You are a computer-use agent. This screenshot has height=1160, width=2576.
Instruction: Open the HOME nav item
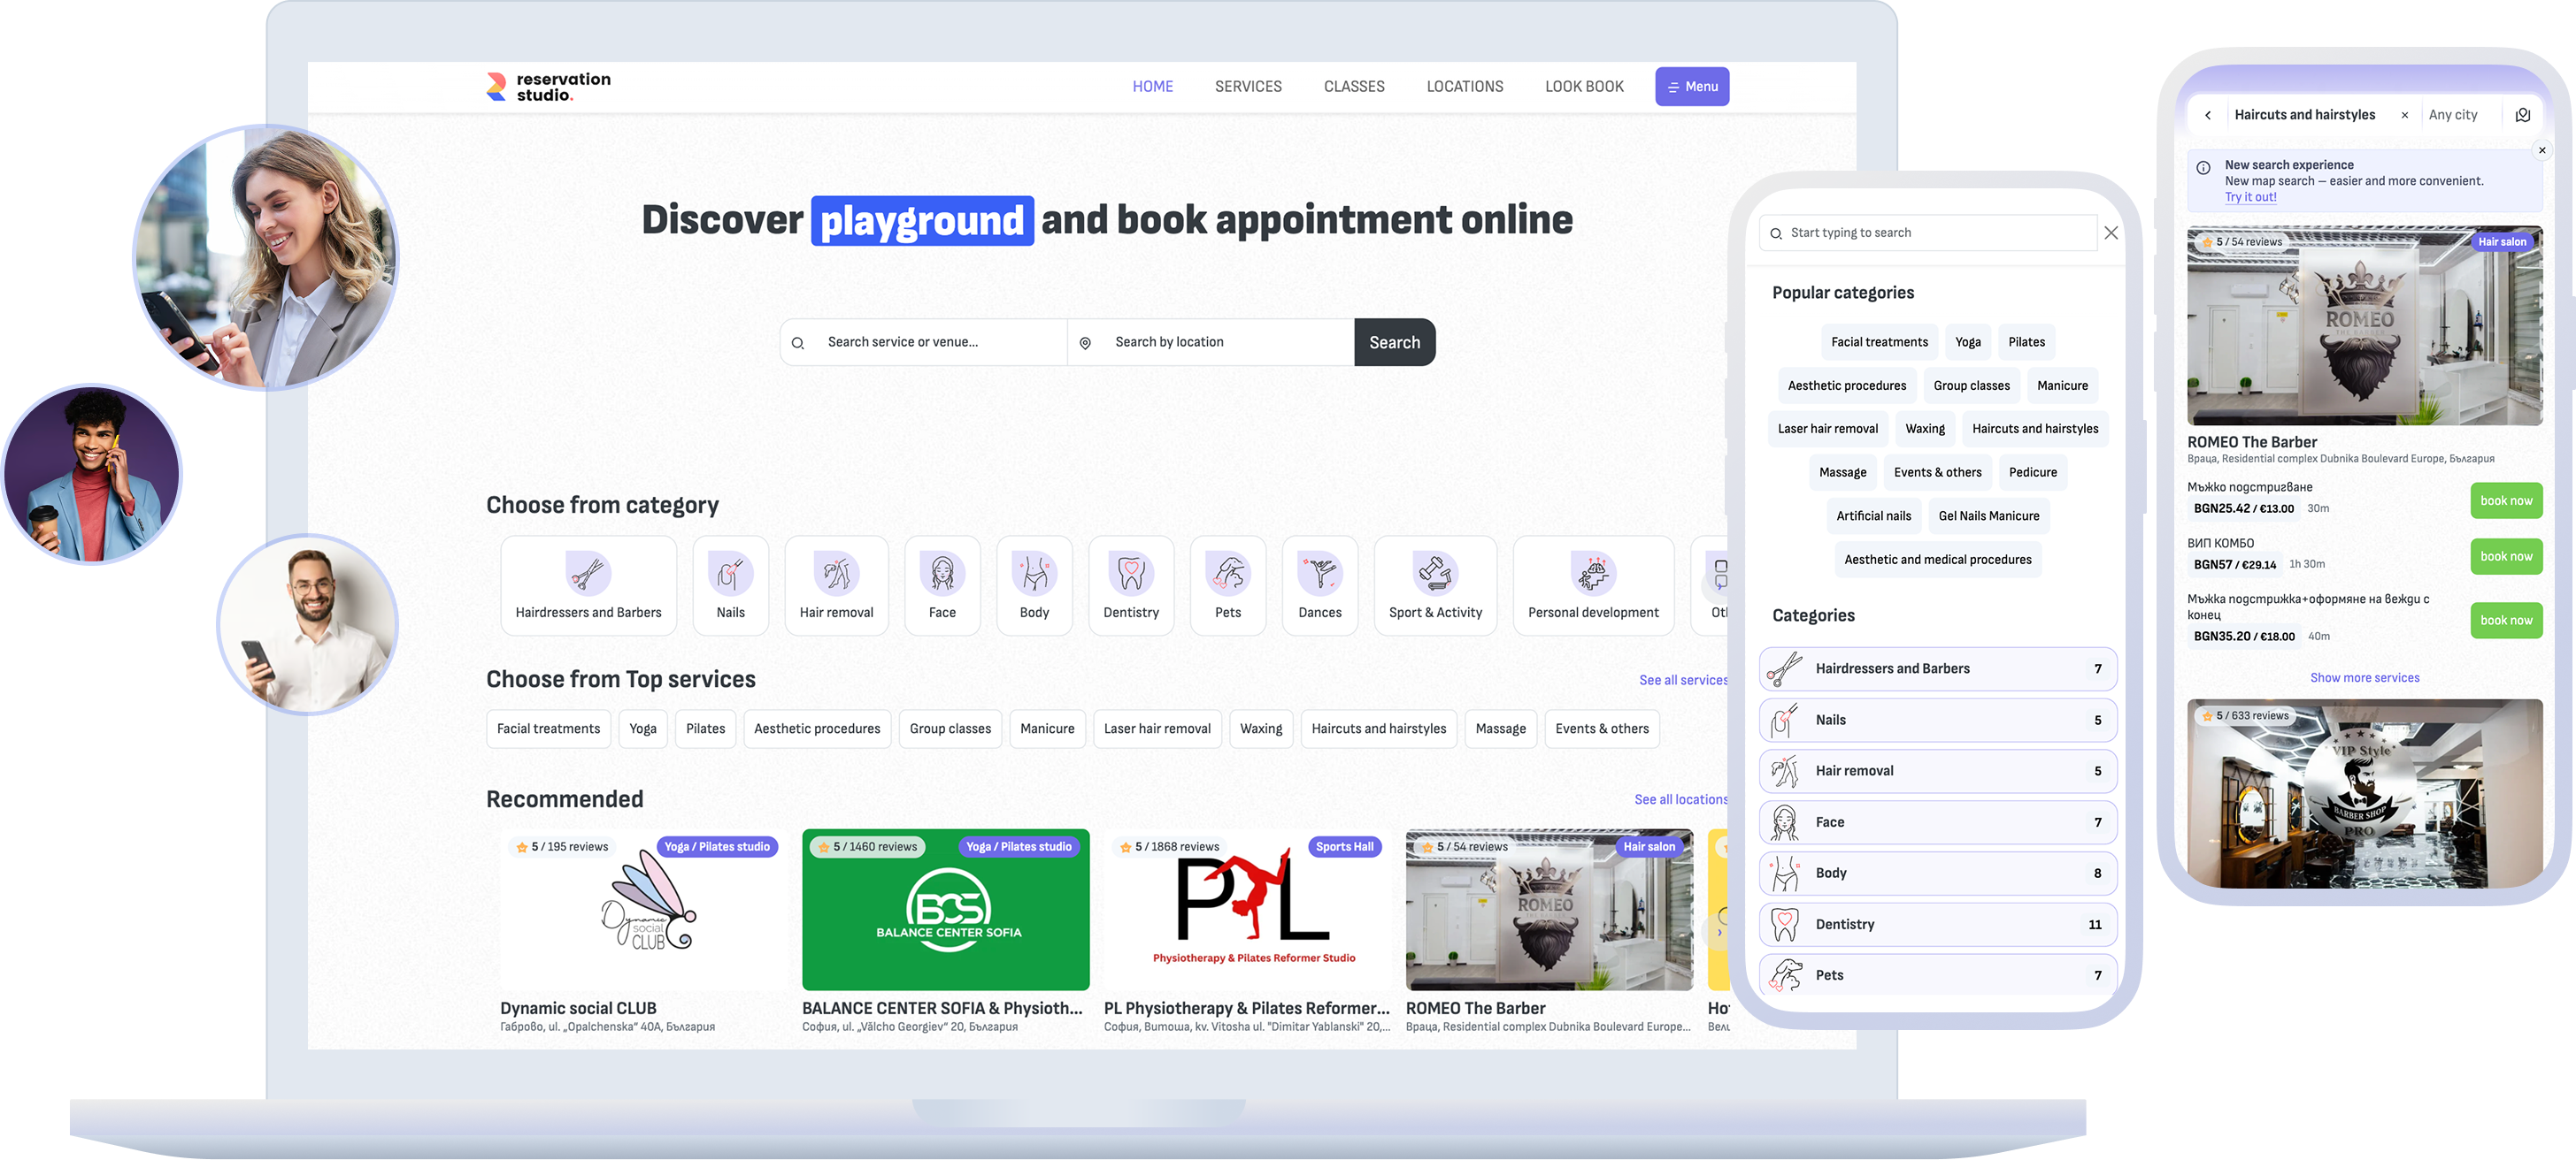(1152, 87)
